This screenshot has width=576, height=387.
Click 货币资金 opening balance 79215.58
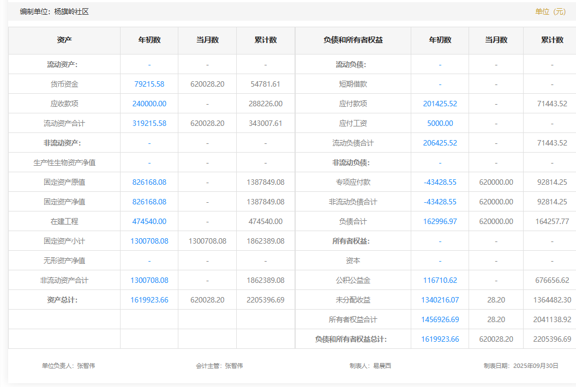pyautogui.click(x=149, y=84)
